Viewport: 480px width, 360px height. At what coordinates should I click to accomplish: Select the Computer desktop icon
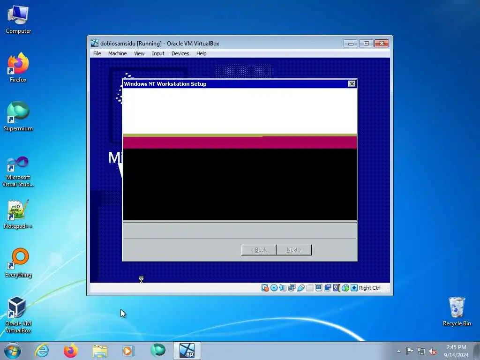18,19
